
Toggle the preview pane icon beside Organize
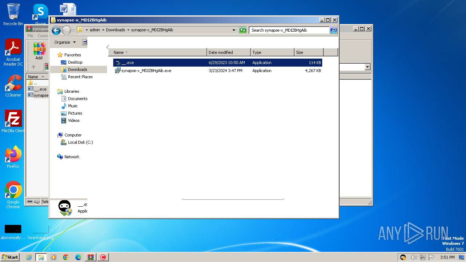click(84, 42)
